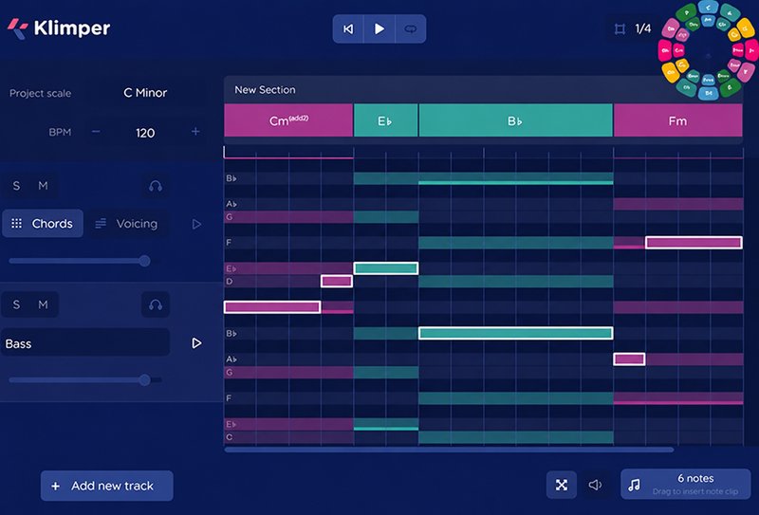The width and height of the screenshot is (759, 515).
Task: Click the BPM value 120
Action: tap(145, 133)
